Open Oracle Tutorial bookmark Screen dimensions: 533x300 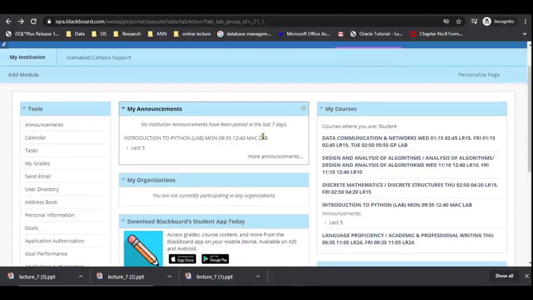point(376,34)
